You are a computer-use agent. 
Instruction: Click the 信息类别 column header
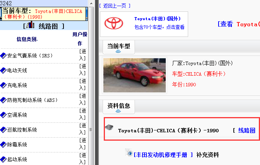(27, 39)
